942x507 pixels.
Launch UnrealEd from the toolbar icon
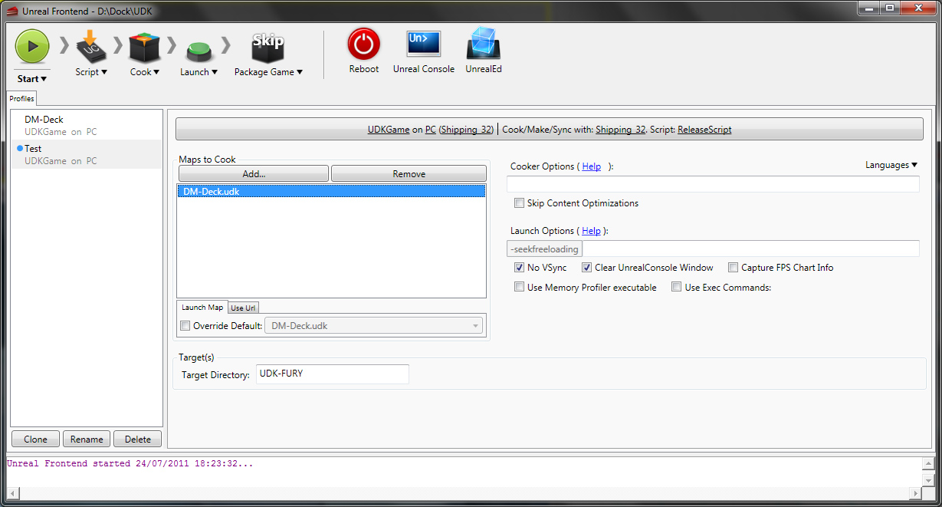(483, 46)
